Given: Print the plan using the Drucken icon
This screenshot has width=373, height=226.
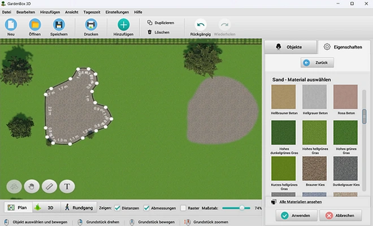Looking at the screenshot, I should point(91,25).
